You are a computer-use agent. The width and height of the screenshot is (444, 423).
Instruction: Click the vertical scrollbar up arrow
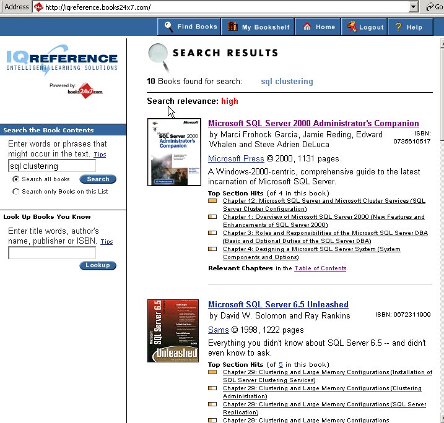click(x=442, y=43)
